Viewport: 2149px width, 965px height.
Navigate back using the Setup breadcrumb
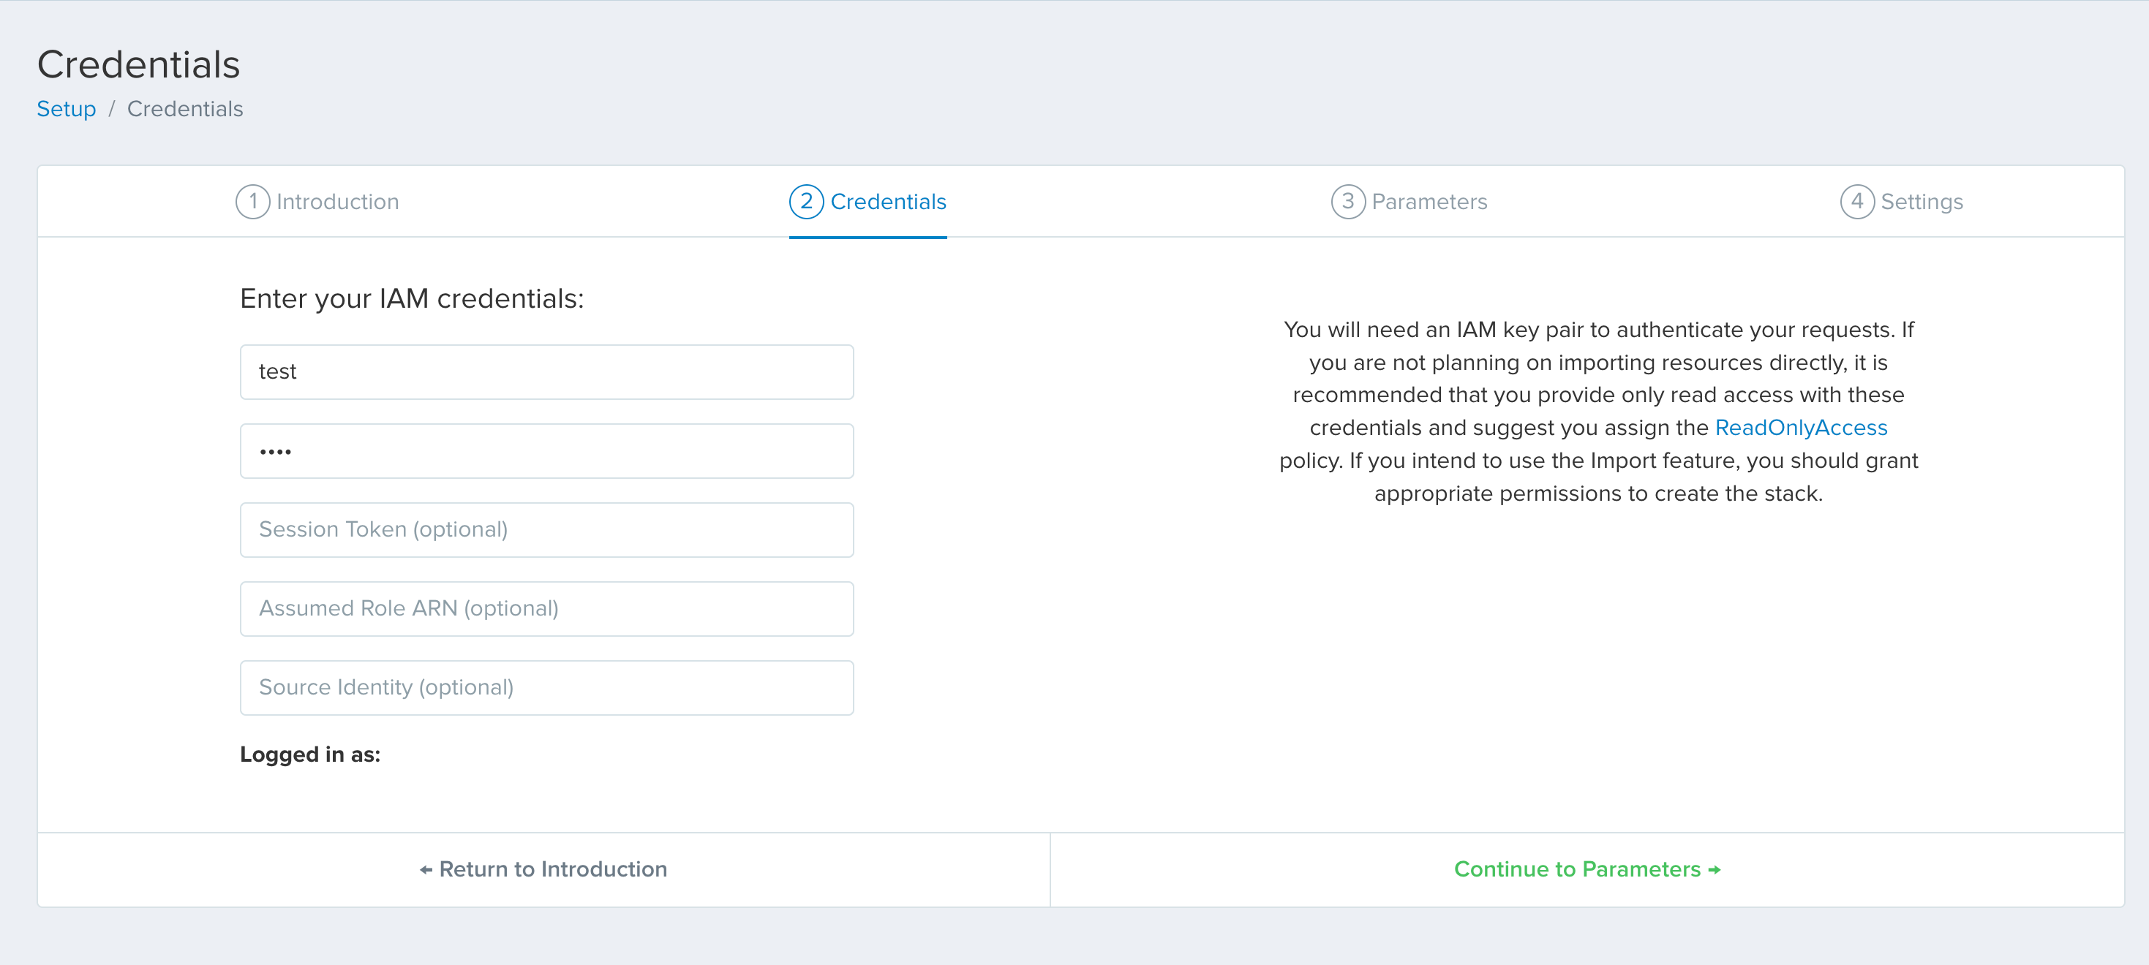67,108
